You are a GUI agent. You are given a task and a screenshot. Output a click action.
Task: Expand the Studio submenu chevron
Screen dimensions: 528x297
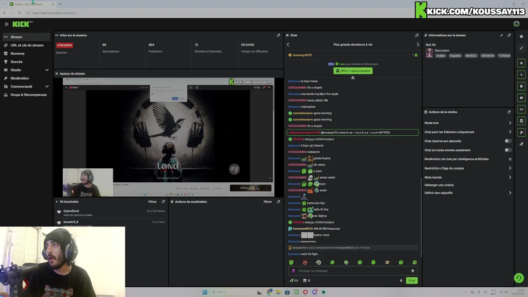coord(47,70)
